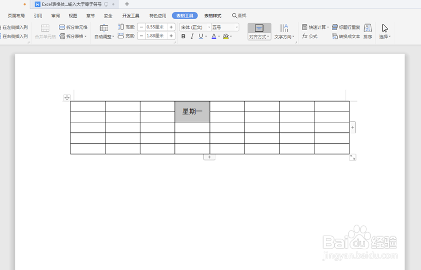The image size is (421, 270).
Task: Open the 审阅 ribbon tab
Action: 56,16
